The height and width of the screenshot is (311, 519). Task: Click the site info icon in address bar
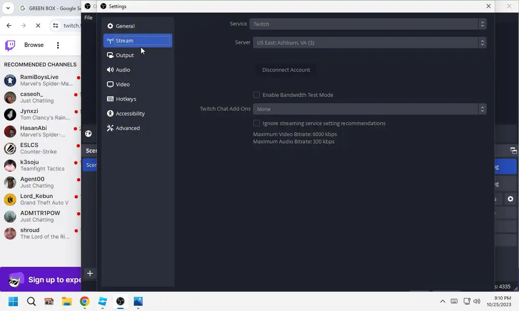pos(56,26)
